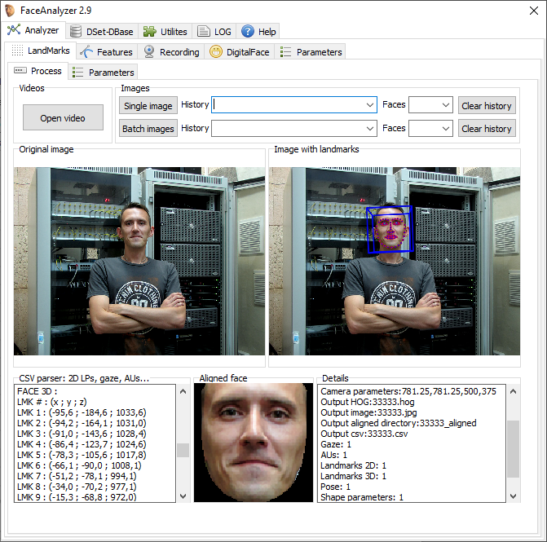Select the DigitalFace tab
Viewport: 547px width, 542px height.
(x=240, y=52)
